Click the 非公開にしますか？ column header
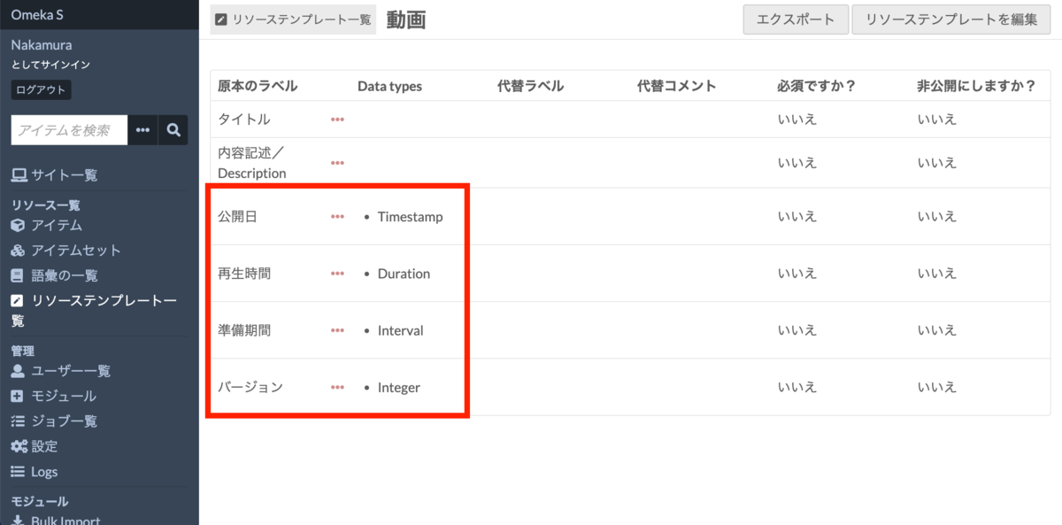Screen dimensions: 1062x525 [x=977, y=86]
